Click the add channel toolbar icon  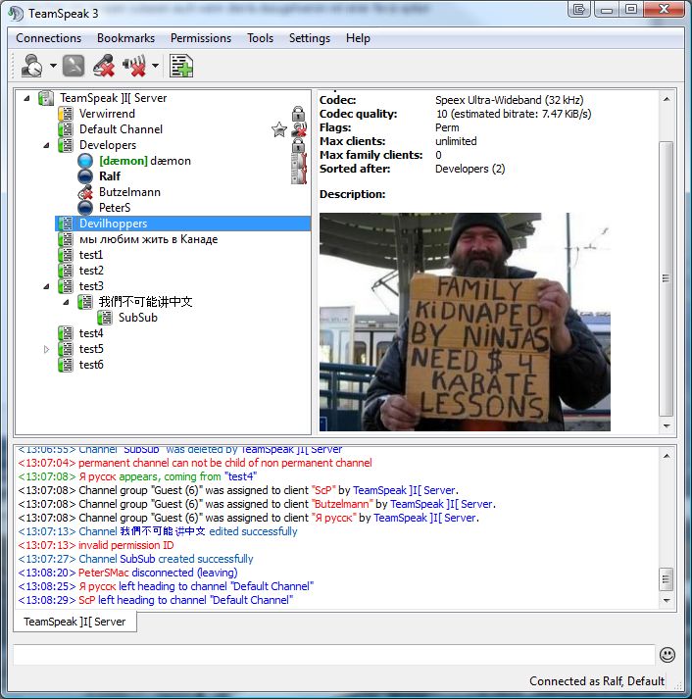click(x=181, y=67)
